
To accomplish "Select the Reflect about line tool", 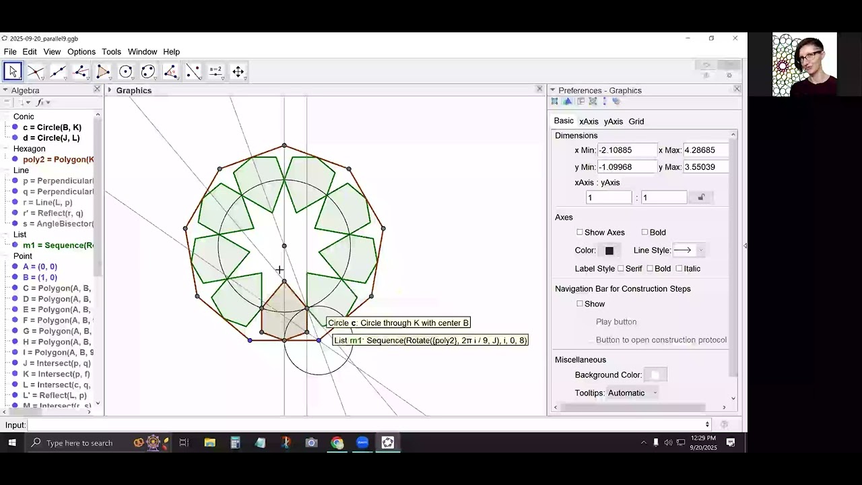I will coord(193,71).
